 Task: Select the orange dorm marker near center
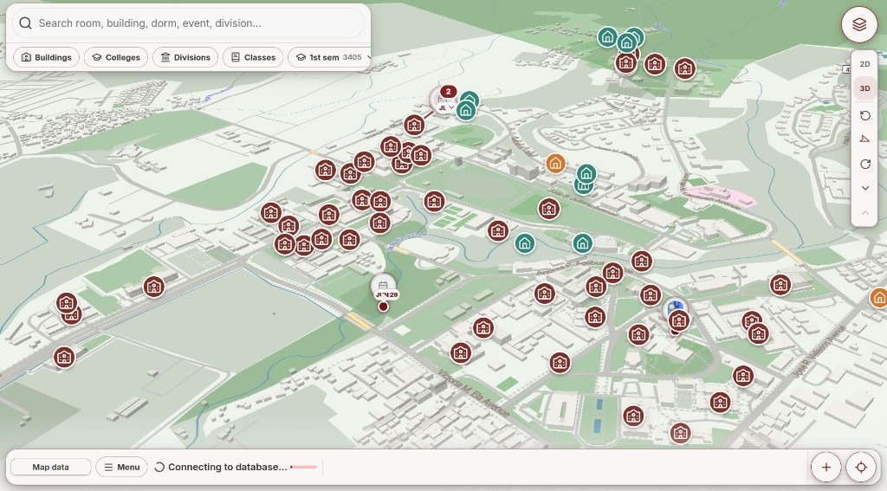(555, 164)
